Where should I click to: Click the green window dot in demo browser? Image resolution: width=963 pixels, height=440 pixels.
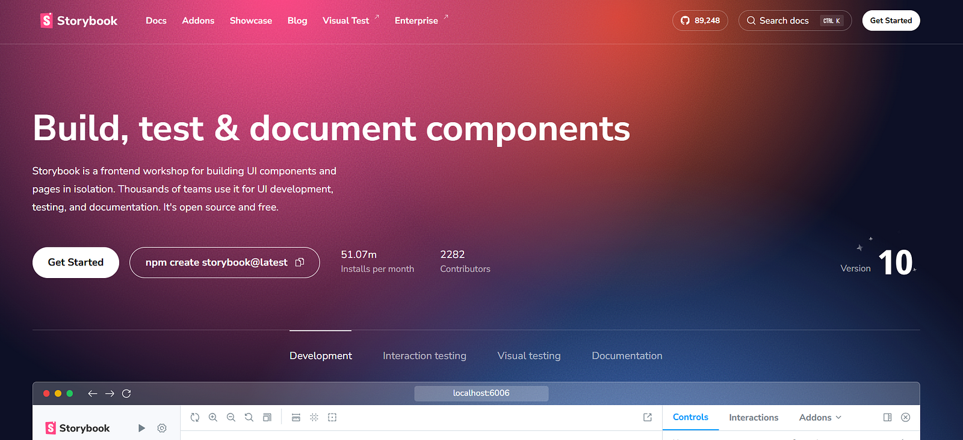pos(70,394)
